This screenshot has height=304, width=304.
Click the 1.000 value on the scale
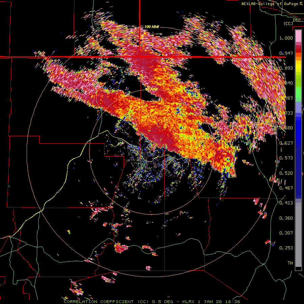coord(286,38)
